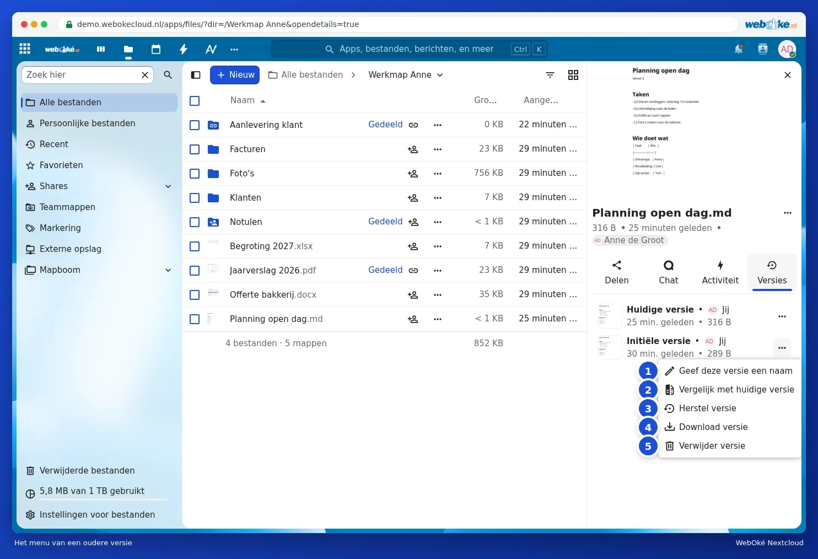Open the Werkmap Anne breadcrumb dropdown
The image size is (818, 559).
(406, 75)
